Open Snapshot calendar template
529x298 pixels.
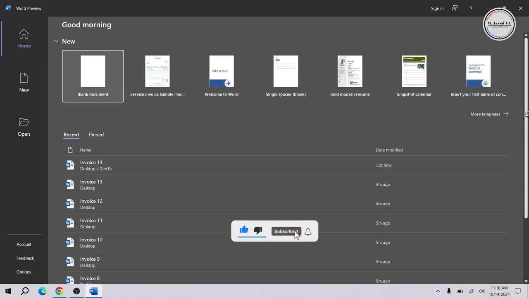click(414, 76)
